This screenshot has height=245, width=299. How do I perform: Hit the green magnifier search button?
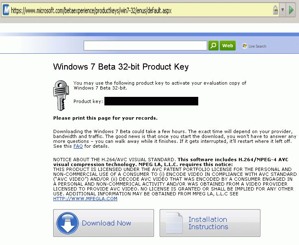[x=213, y=46]
